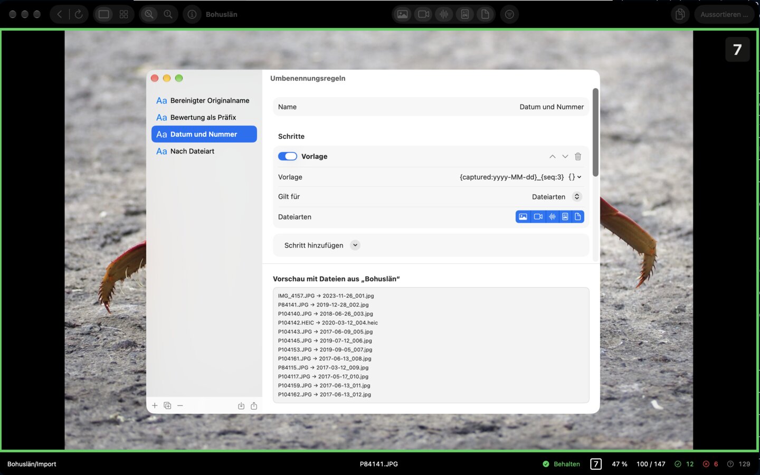Move the Vorlage step up
This screenshot has height=475, width=760.
[552, 156]
